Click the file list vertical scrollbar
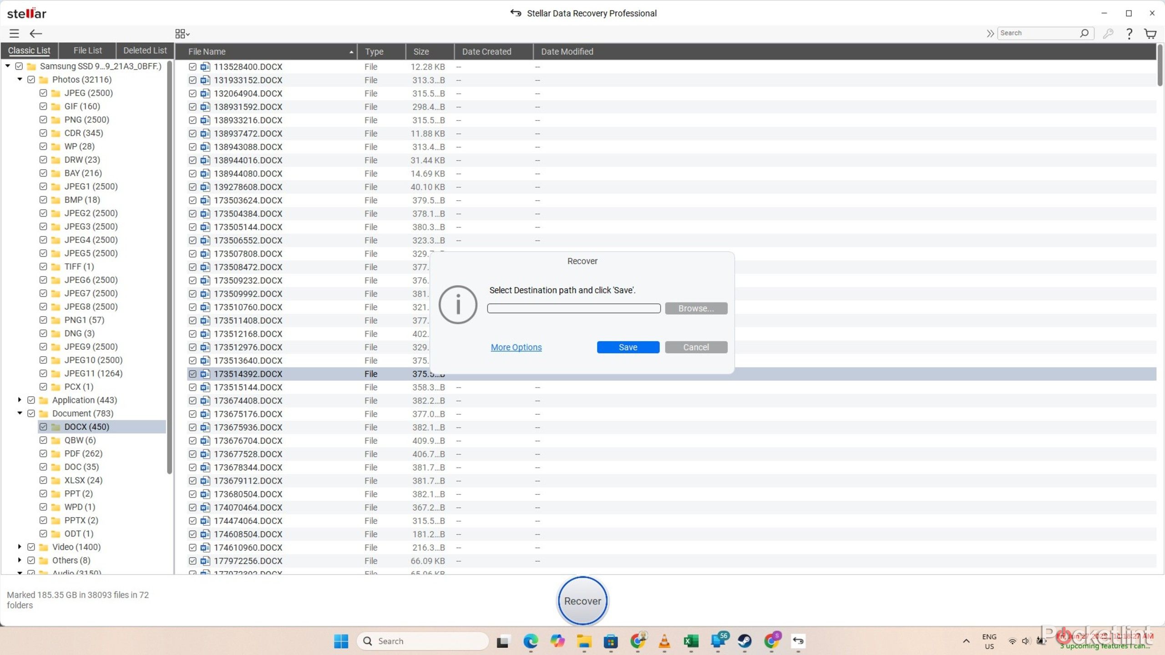1165x655 pixels. click(x=1160, y=65)
